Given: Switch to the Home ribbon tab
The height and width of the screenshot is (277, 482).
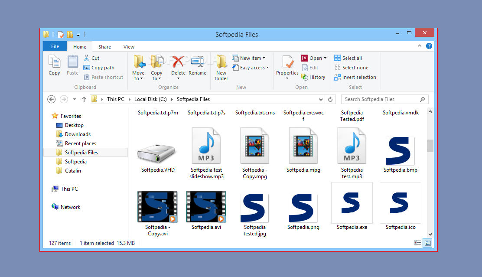Looking at the screenshot, I should coord(80,47).
